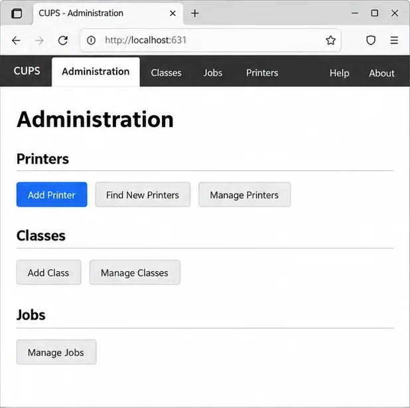Close the CUPS - Administration tab
This screenshot has width=410, height=408.
172,13
